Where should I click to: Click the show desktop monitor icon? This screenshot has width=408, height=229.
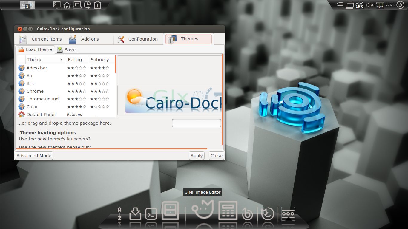[x=57, y=5]
